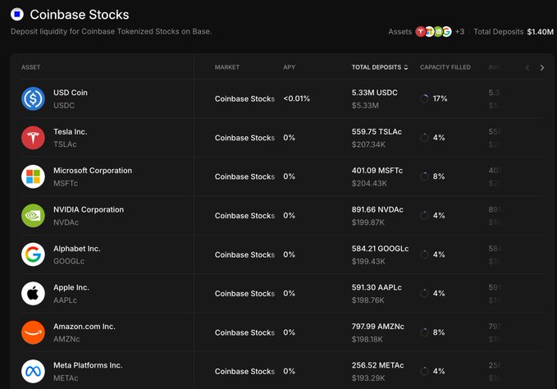Click the $204.43K Microsoft deposit value

click(x=369, y=183)
